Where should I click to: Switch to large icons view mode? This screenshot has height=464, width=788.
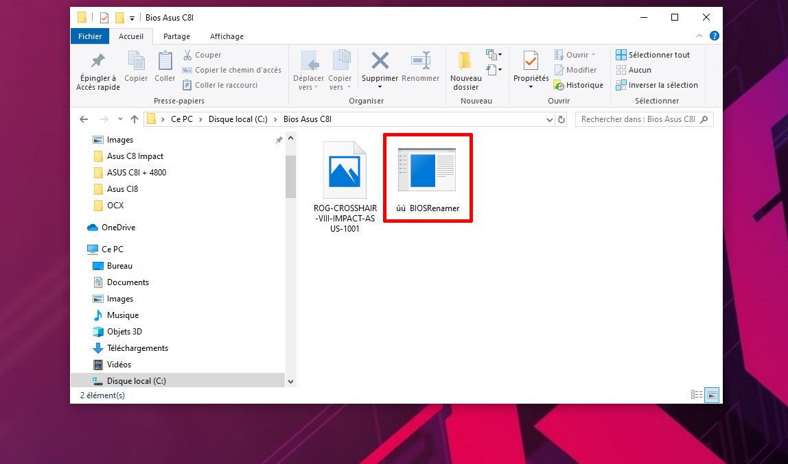tap(712, 395)
